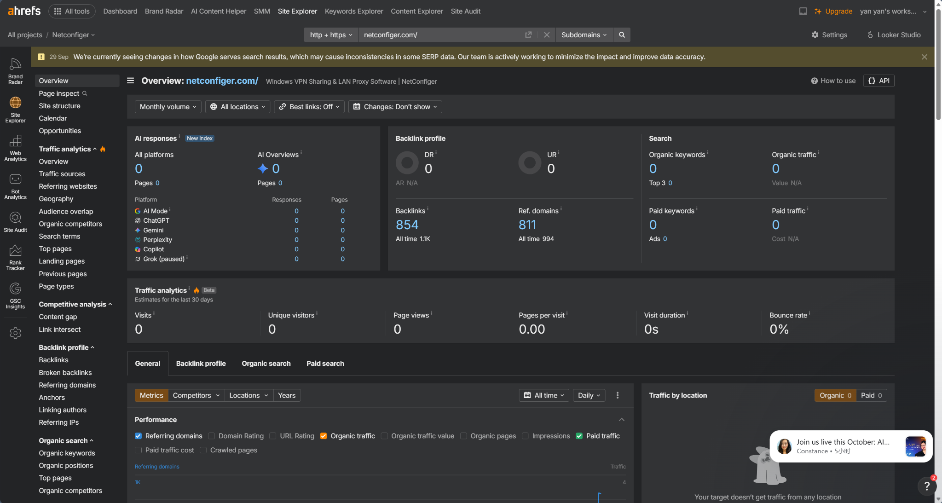Switch to the Organic search tab
Image resolution: width=942 pixels, height=503 pixels.
[266, 363]
